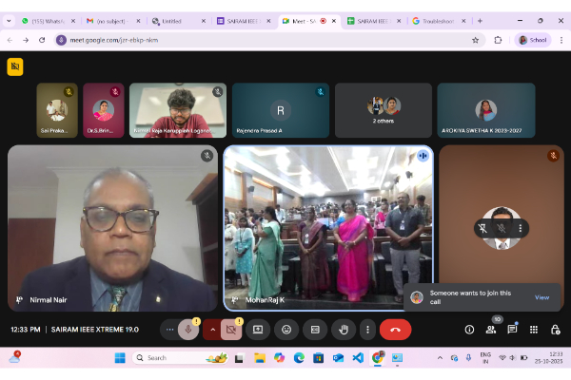Expand video settings up-arrow
Screen dimensions: 571x380
tap(212, 330)
